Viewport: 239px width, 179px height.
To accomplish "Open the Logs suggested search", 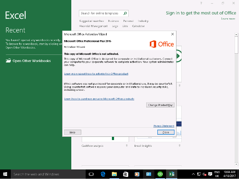I will click(115, 26).
